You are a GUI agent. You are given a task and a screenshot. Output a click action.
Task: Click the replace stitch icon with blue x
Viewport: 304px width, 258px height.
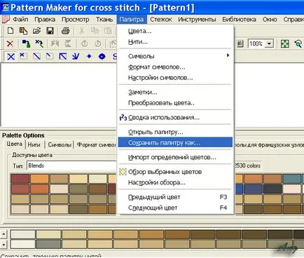(39, 43)
